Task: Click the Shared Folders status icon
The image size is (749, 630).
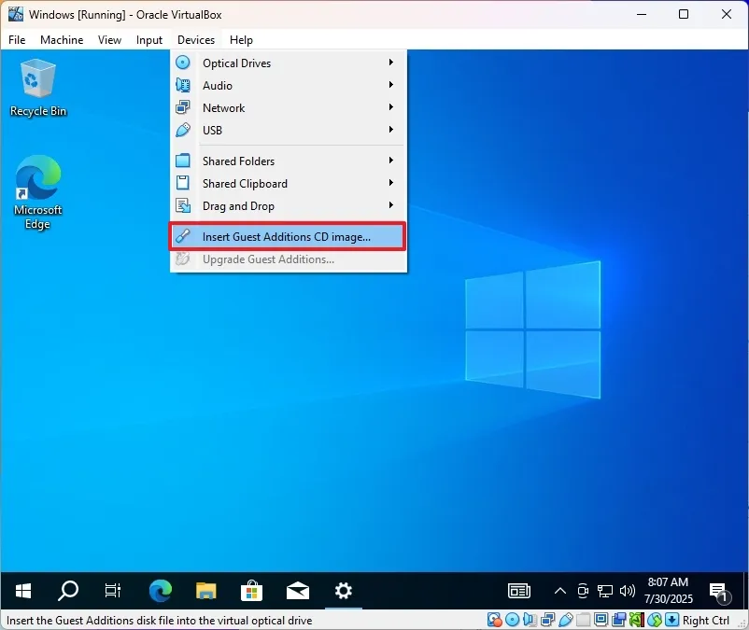Action: (583, 620)
